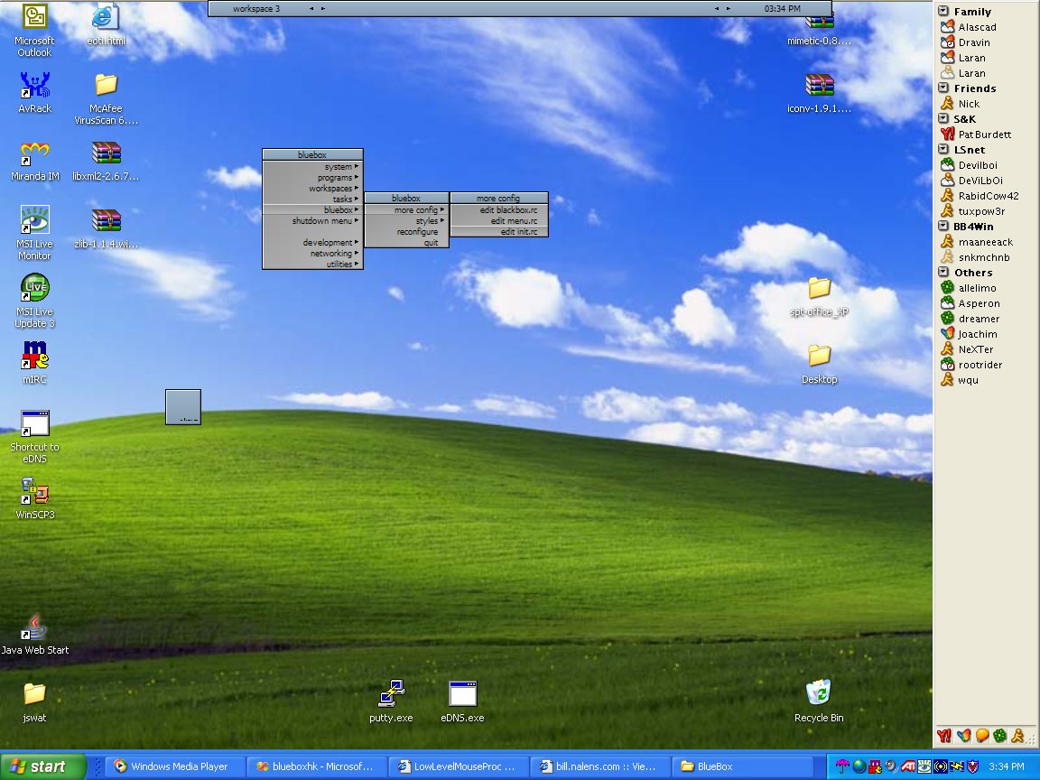The width and height of the screenshot is (1040, 780).
Task: Select the MSI Live Update 3 icon
Action: pyautogui.click(x=34, y=301)
